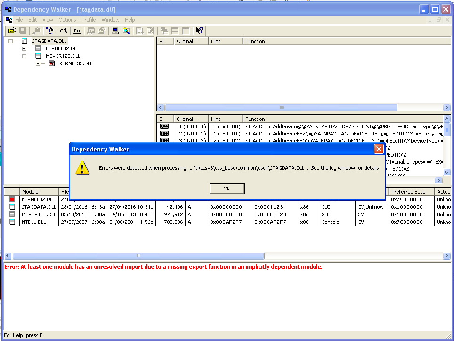Toggle the Auto Expand tree toolbar icon

(49, 31)
